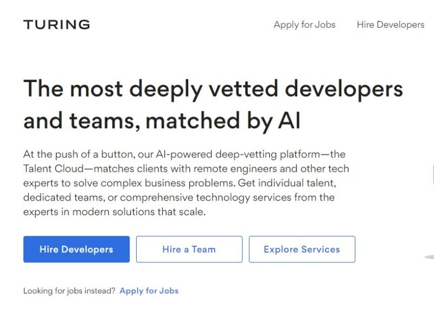Click the pink element at right edge
The width and height of the screenshot is (434, 326).
coord(433,174)
